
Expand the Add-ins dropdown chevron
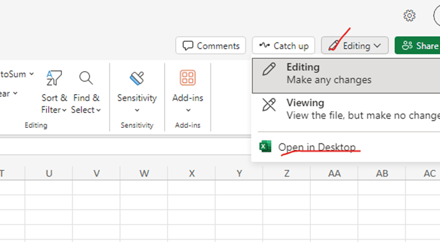click(188, 110)
